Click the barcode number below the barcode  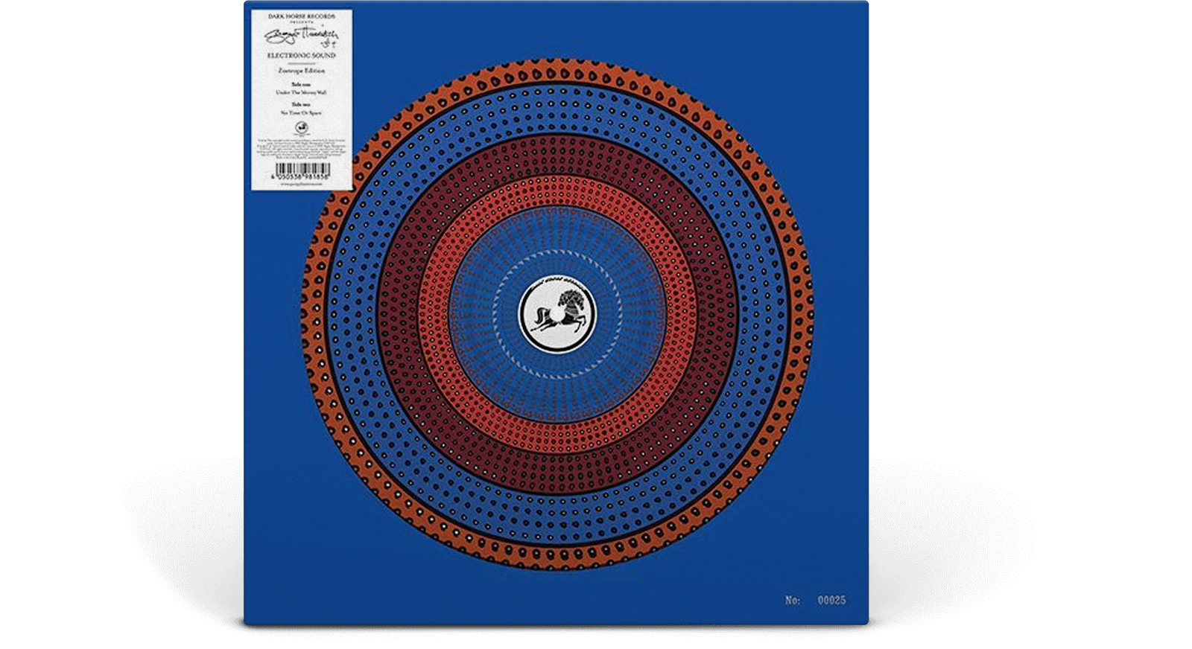tap(302, 179)
